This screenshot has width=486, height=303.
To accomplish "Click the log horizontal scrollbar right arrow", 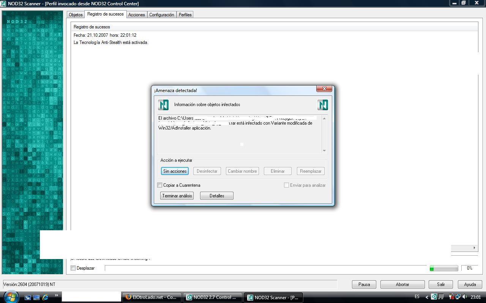I will point(474,248).
